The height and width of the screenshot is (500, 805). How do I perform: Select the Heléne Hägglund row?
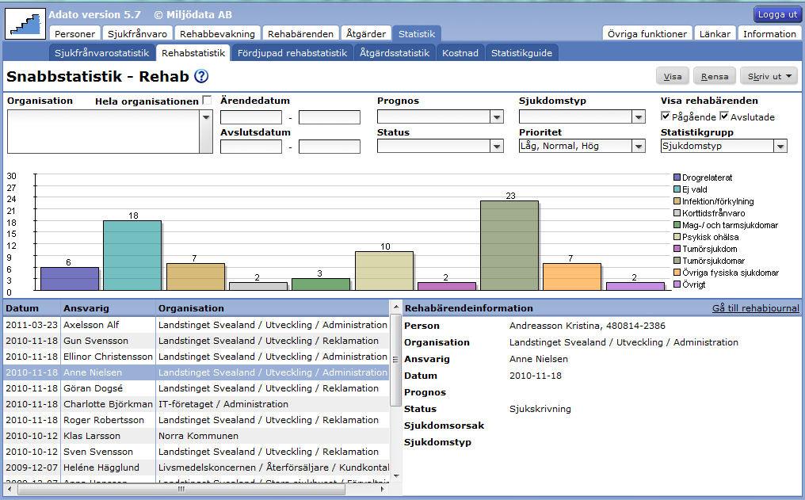[x=196, y=468]
